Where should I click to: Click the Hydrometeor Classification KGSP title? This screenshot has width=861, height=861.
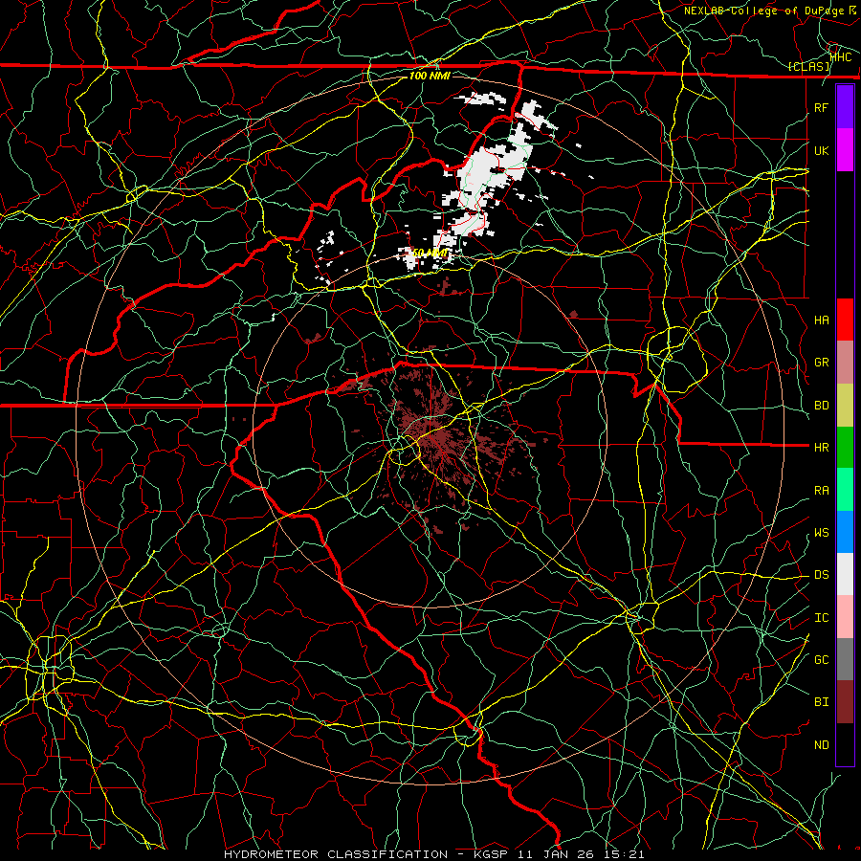click(434, 854)
